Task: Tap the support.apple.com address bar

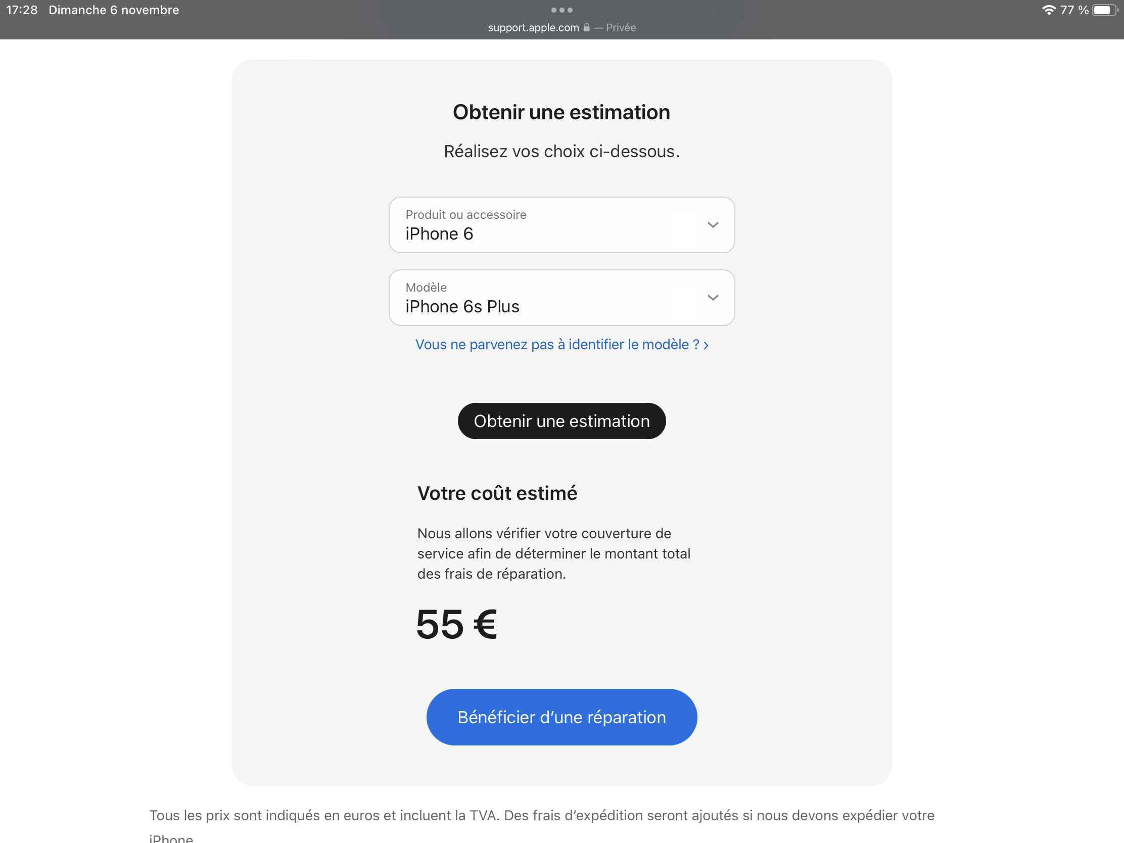Action: click(x=533, y=27)
